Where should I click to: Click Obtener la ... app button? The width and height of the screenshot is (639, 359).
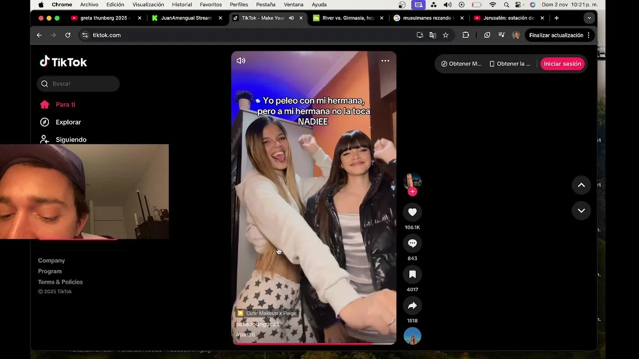(x=510, y=64)
